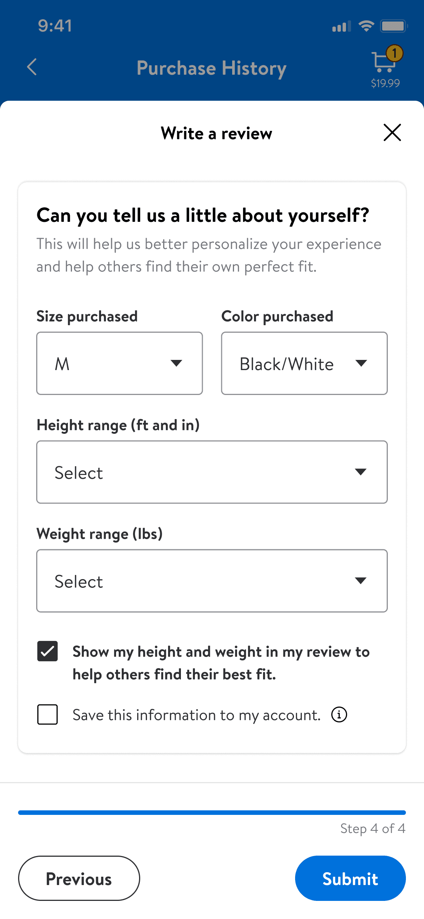Uncheck Show my height and weight checkbox

(x=47, y=652)
